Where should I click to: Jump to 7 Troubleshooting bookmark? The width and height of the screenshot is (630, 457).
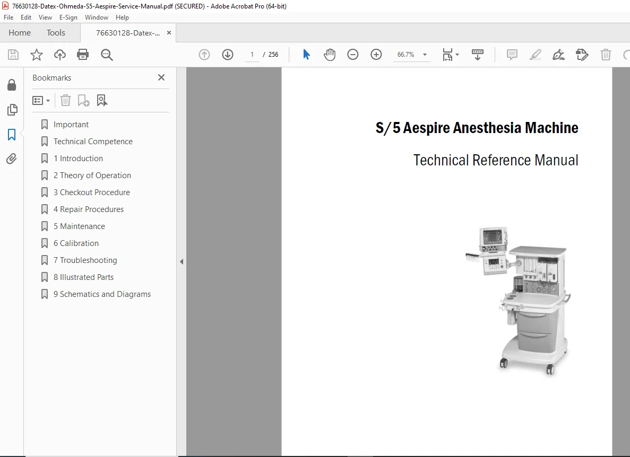tap(85, 260)
